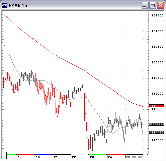
Task: Select the red 118595 moving average value label
Action: [x=157, y=106]
